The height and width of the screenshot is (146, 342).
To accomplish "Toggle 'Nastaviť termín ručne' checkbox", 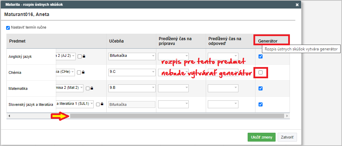I will tap(8, 28).
